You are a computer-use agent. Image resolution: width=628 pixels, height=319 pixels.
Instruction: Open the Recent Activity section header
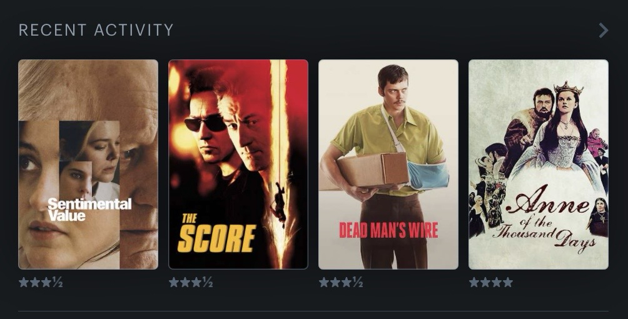(96, 30)
